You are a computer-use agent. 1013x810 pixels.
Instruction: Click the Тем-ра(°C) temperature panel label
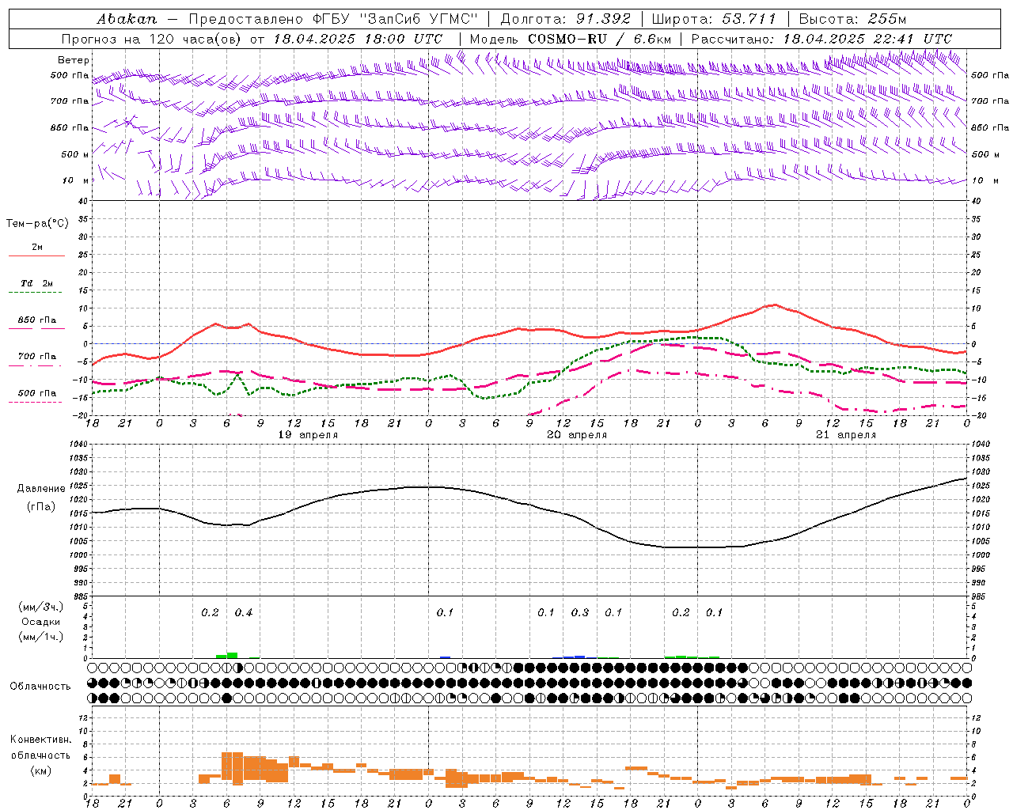point(37,224)
